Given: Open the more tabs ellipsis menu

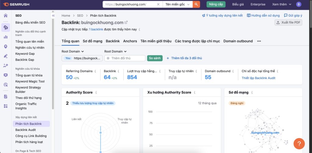Looking at the screenshot, I should (259, 41).
